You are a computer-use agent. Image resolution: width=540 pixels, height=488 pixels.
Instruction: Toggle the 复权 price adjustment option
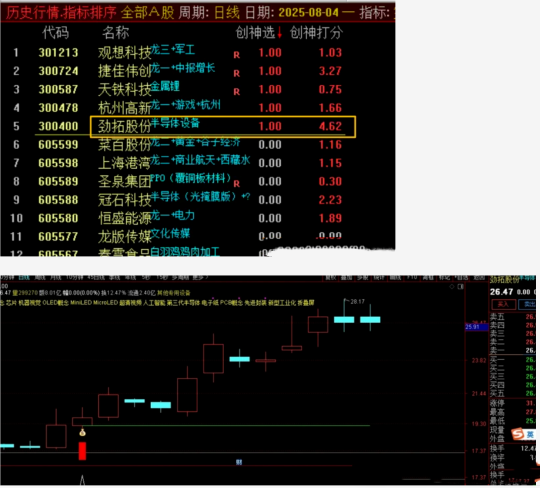tap(330, 277)
